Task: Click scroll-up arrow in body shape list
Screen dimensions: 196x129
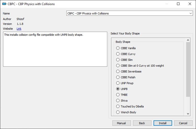Action: 188,40
